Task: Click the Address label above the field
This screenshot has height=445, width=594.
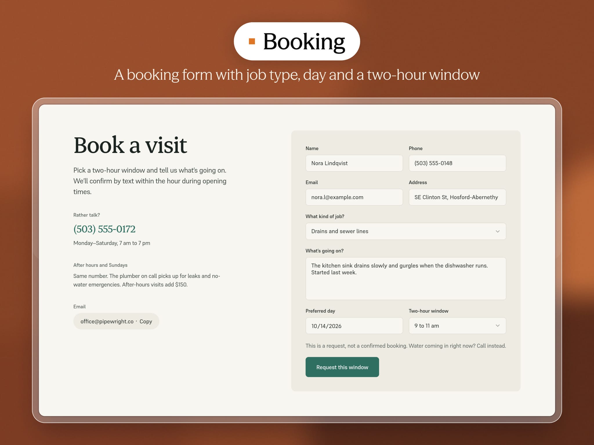Action: click(x=418, y=182)
